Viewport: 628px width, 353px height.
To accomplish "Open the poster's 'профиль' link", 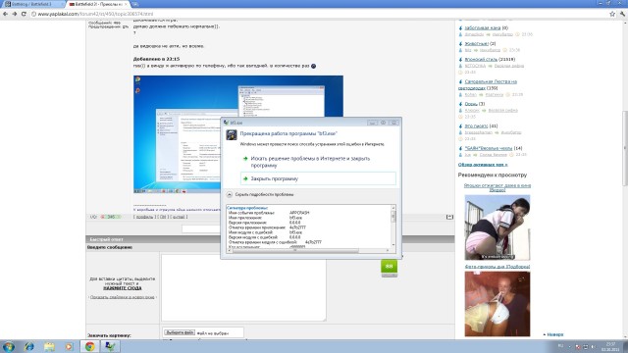I will coord(144,217).
